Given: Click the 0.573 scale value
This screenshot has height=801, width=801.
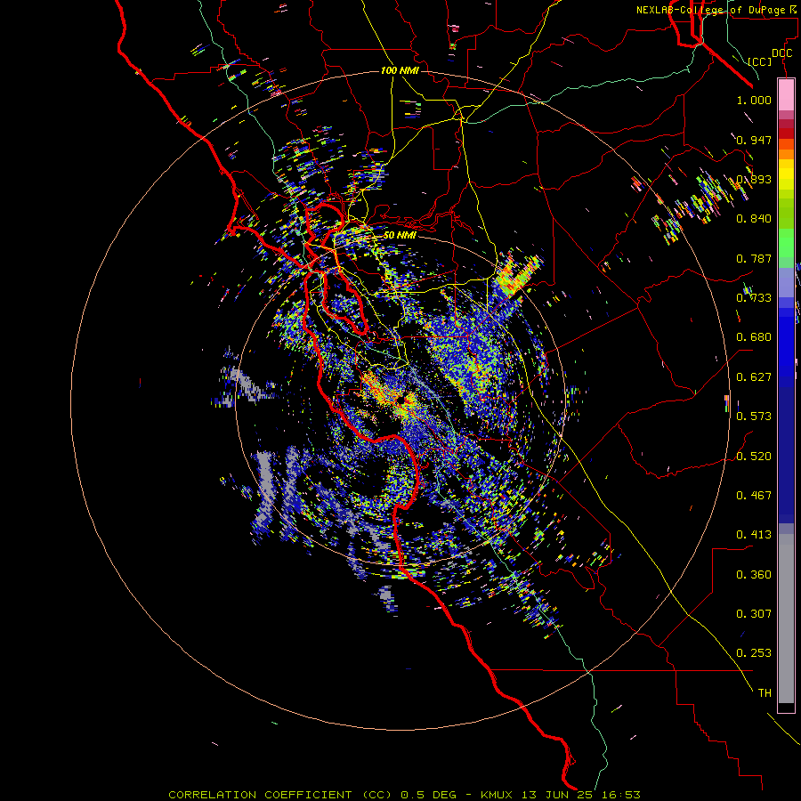Looking at the screenshot, I should click(754, 417).
